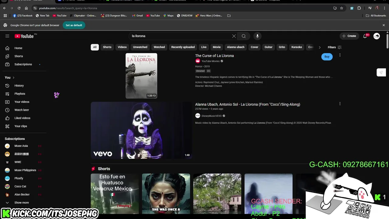Open the account avatar menu
The width and height of the screenshot is (389, 219).
[x=377, y=36]
